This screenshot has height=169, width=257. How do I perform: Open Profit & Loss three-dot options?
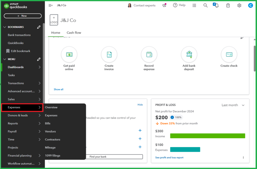pyautogui.click(x=243, y=158)
